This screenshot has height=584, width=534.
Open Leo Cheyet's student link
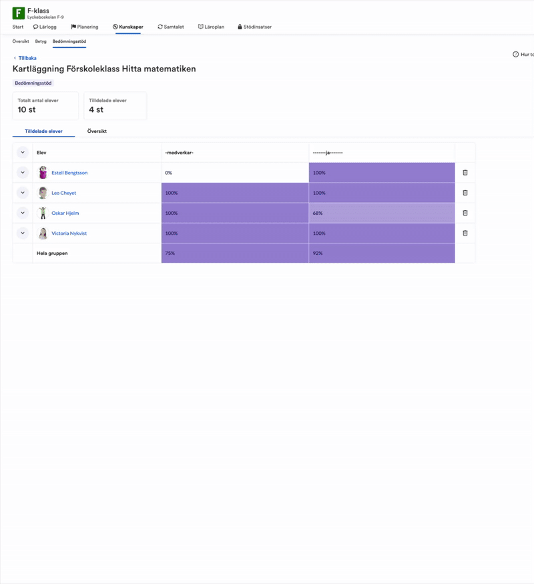[x=63, y=193]
